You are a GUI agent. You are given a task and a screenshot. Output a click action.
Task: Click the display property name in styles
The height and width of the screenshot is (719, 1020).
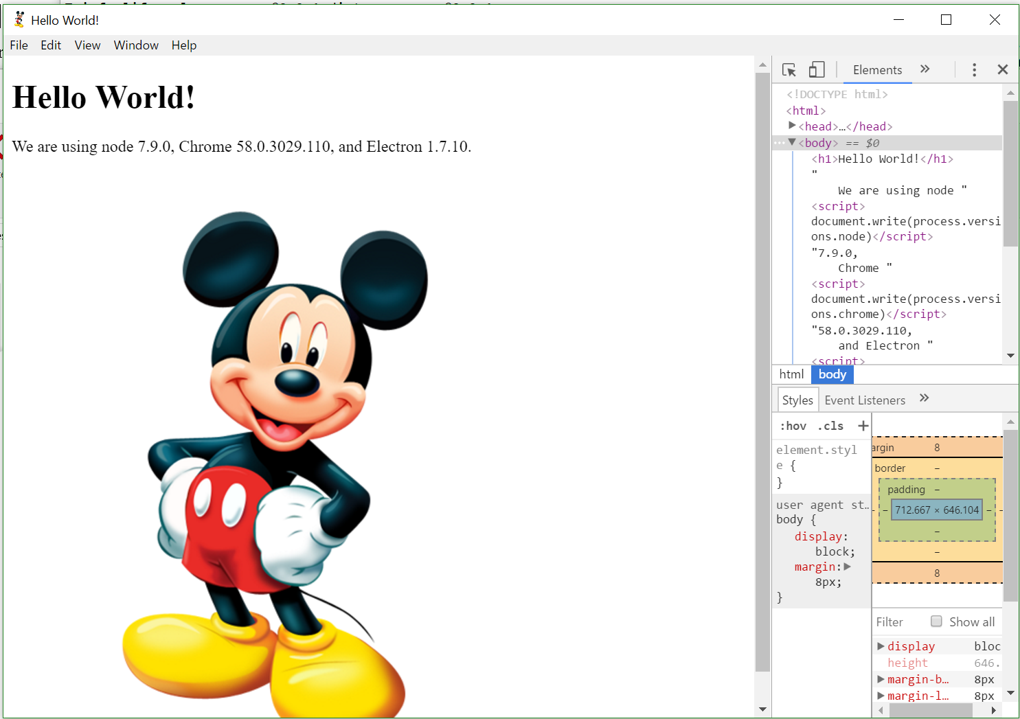819,536
